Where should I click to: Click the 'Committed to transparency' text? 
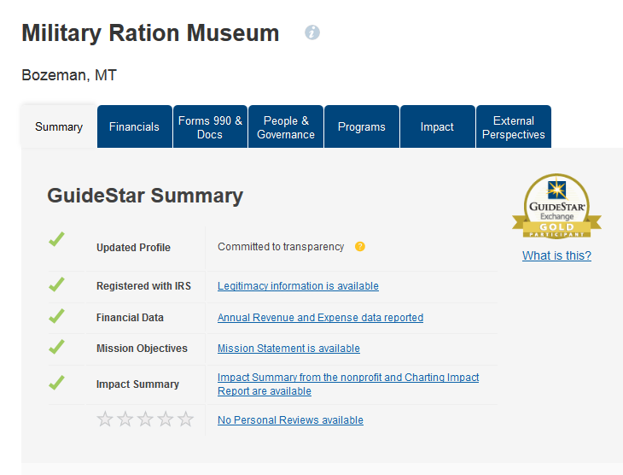[281, 247]
